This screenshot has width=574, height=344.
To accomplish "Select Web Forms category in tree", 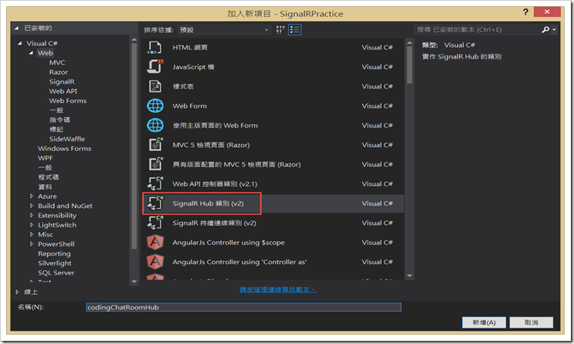I will (68, 101).
